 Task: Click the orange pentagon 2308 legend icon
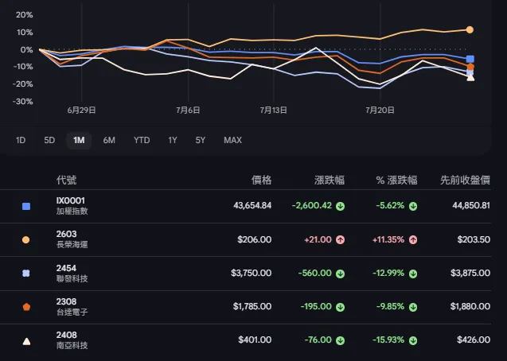coord(26,307)
